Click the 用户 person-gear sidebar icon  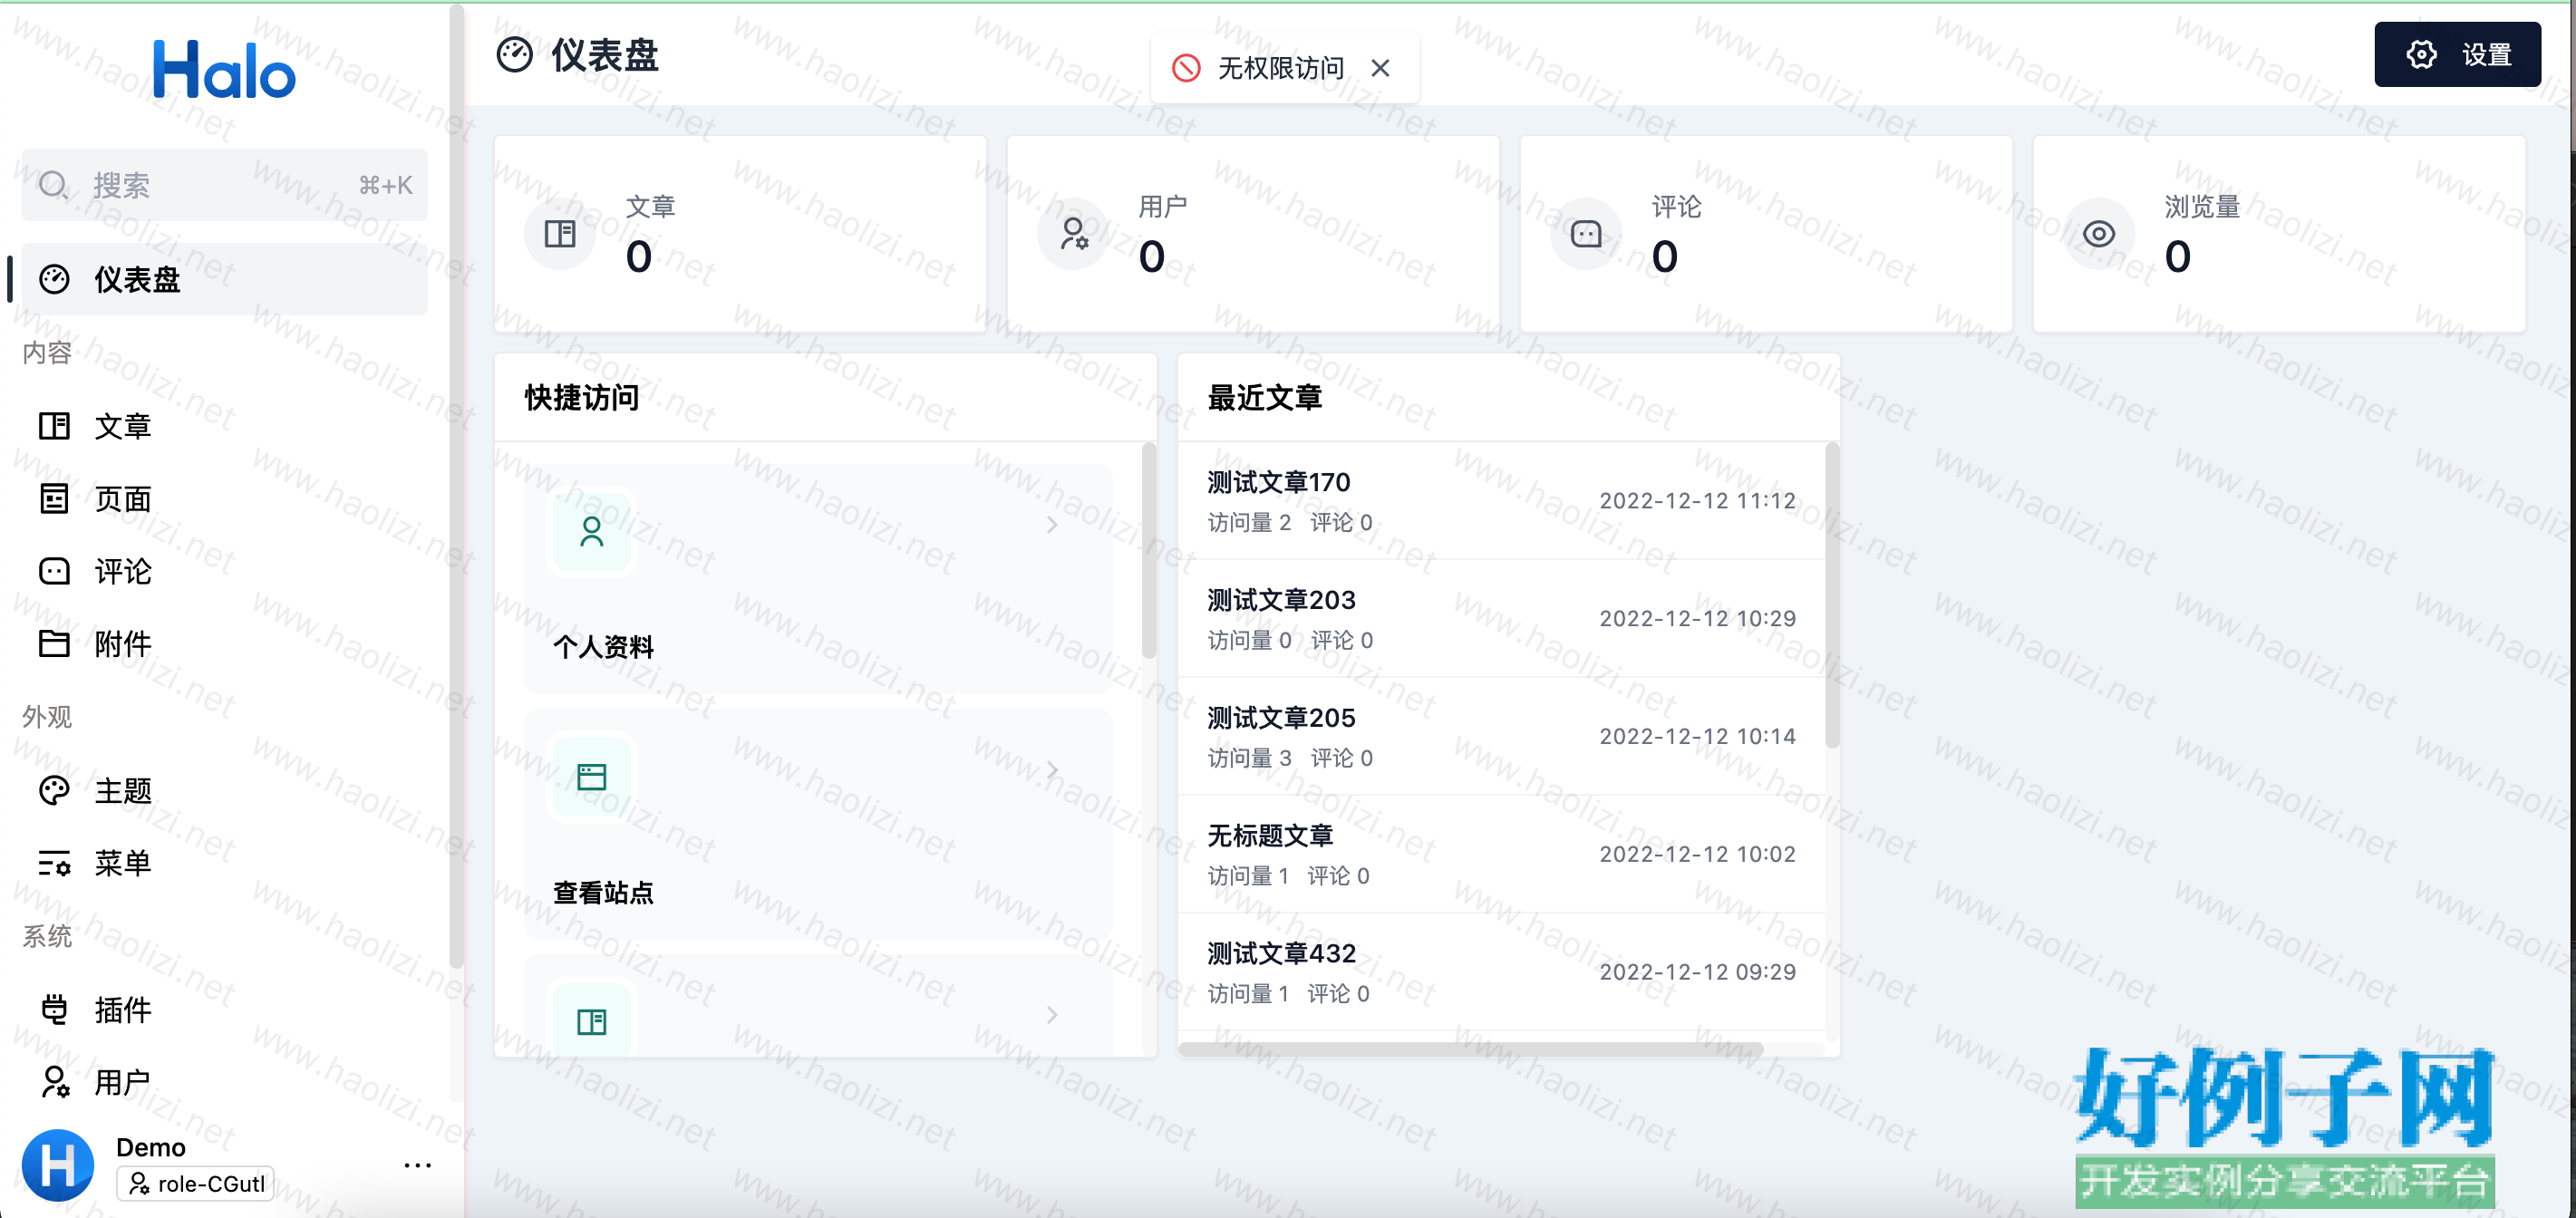coord(54,1081)
